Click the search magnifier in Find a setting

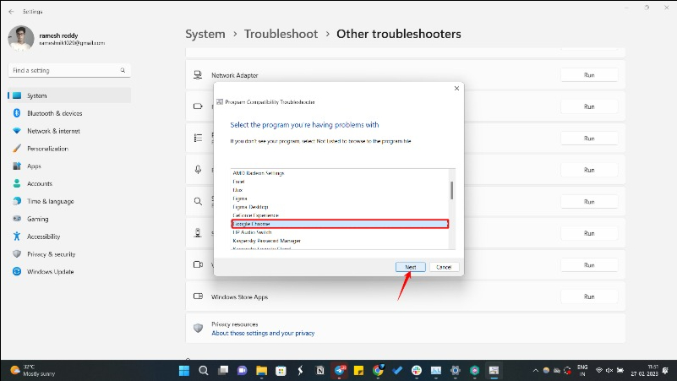pyautogui.click(x=123, y=70)
